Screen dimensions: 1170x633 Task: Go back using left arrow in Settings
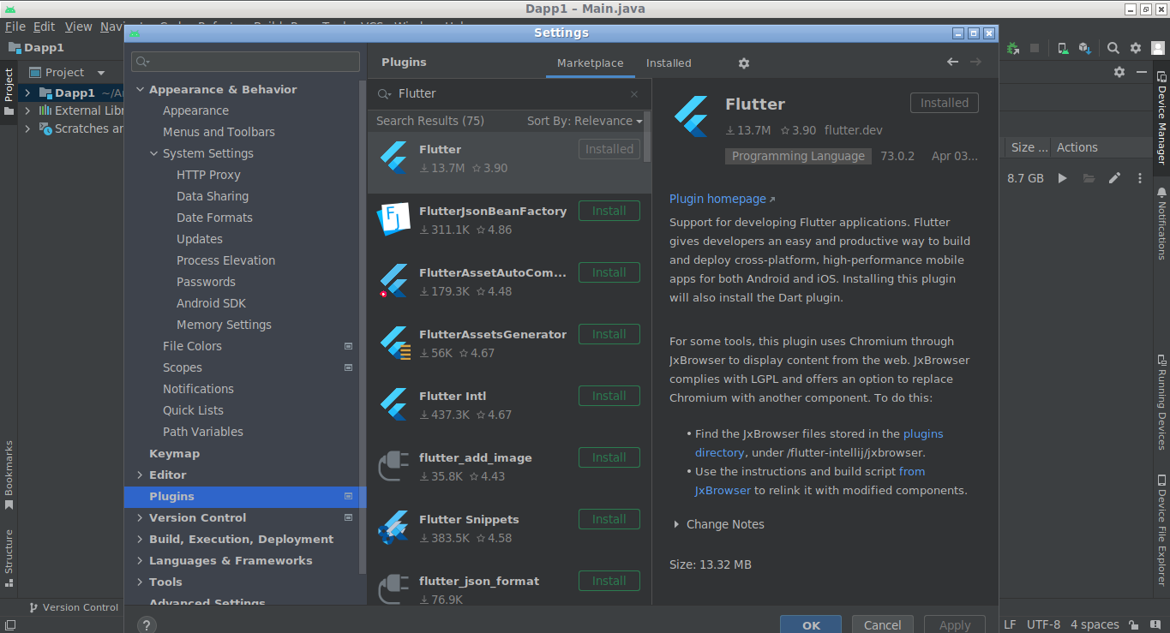[952, 62]
